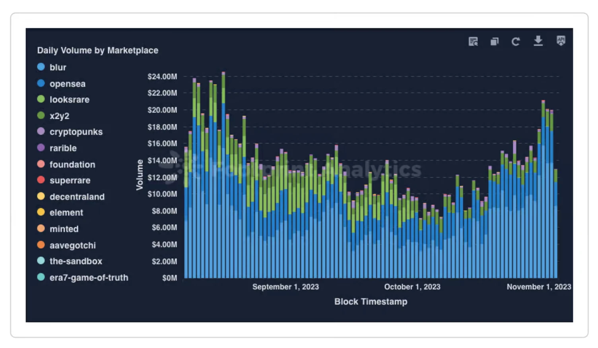Hide the decentraland series
This screenshot has width=598, height=348.
77,197
